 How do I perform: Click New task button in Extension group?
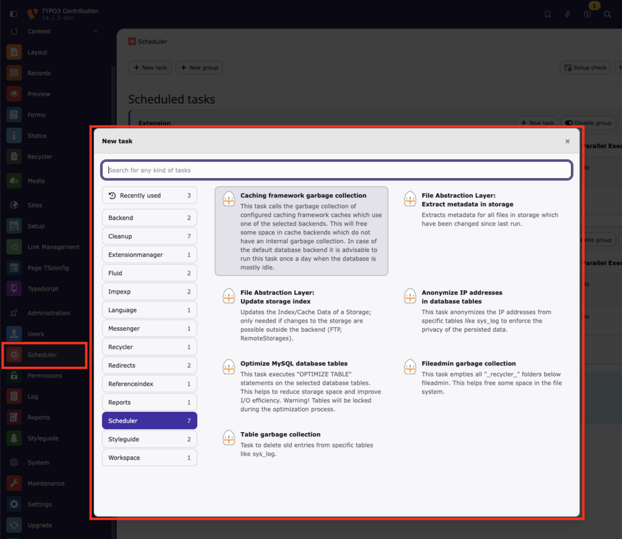[x=537, y=123]
